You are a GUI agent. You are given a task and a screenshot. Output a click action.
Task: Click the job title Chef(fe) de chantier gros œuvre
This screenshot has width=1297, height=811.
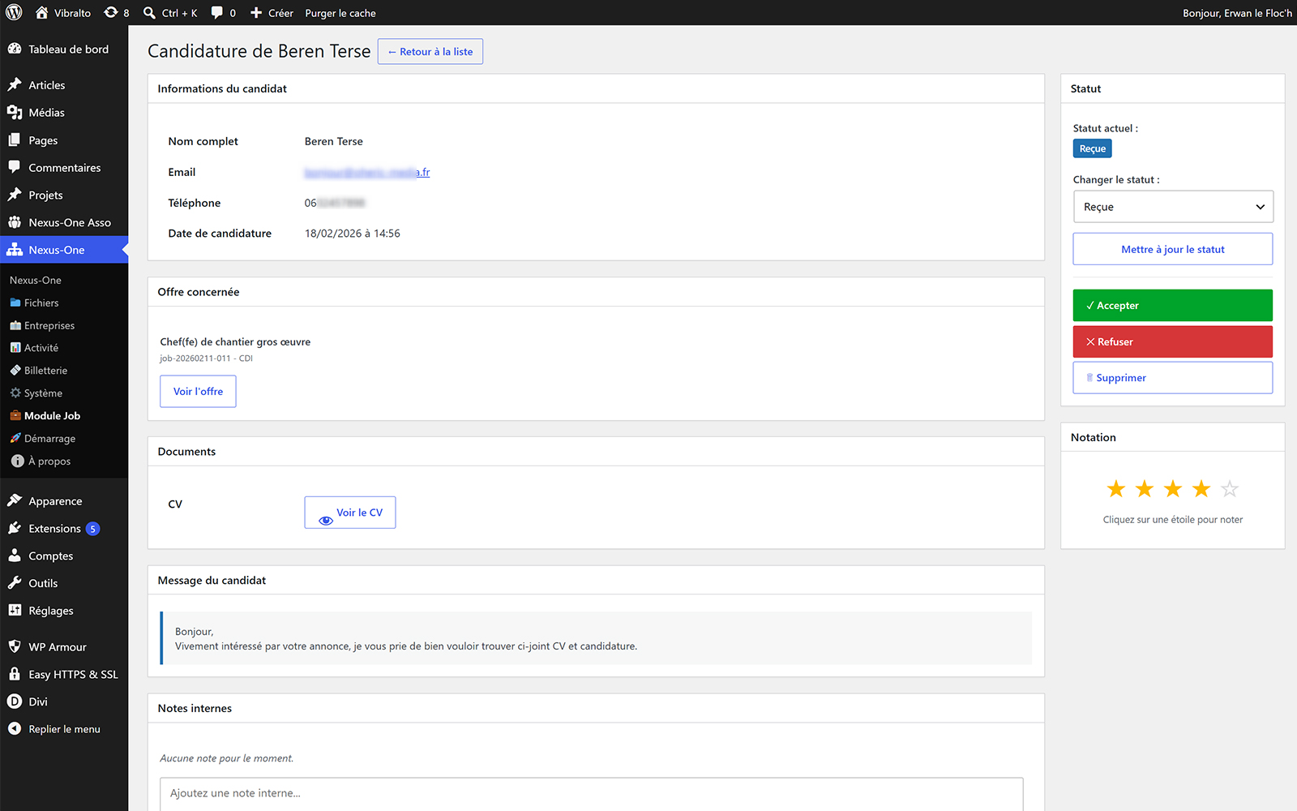(235, 342)
